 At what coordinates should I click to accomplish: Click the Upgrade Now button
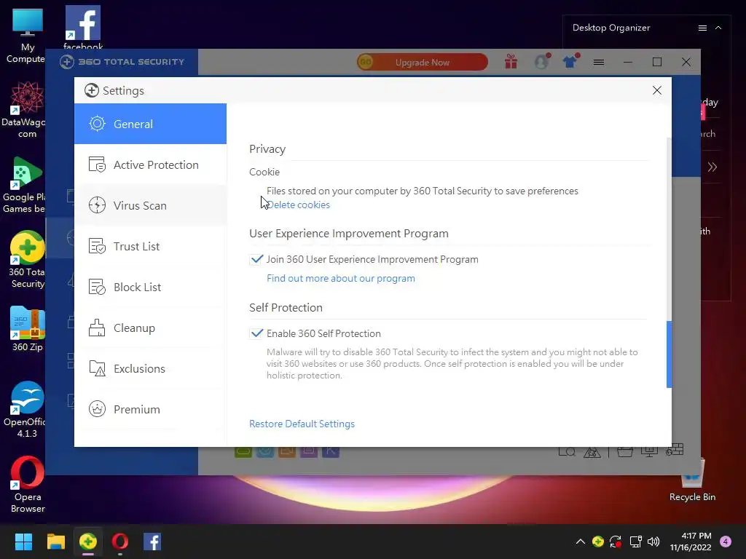coord(423,63)
